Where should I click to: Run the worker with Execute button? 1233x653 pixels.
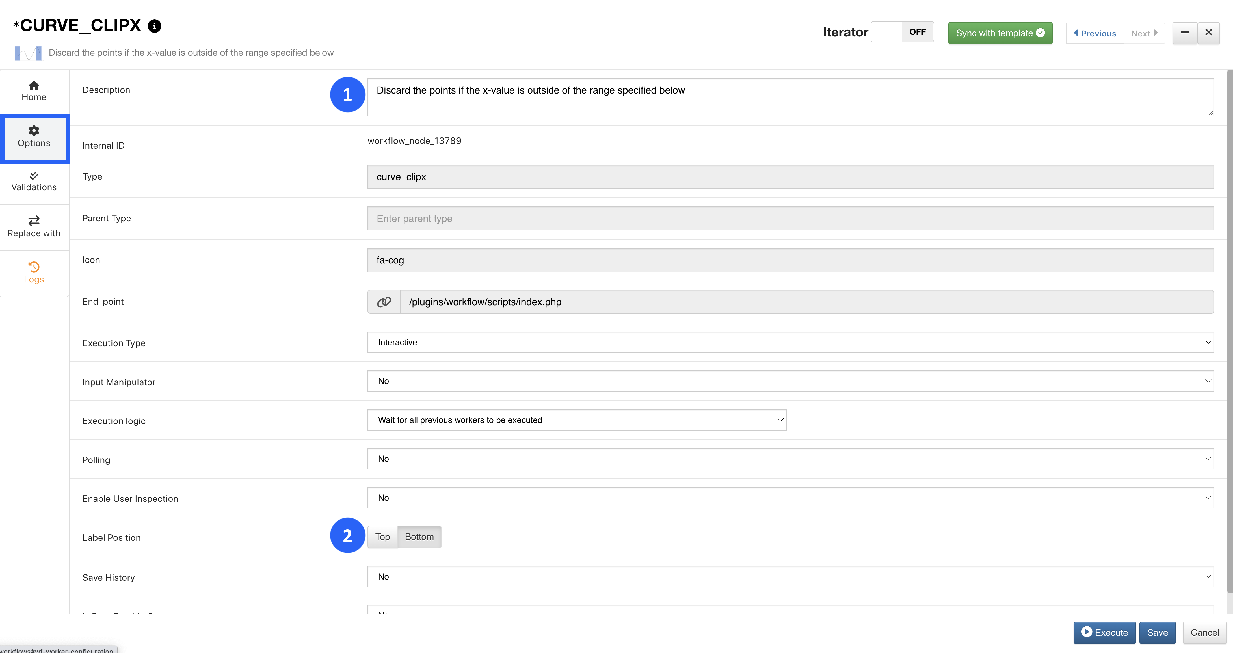point(1104,633)
